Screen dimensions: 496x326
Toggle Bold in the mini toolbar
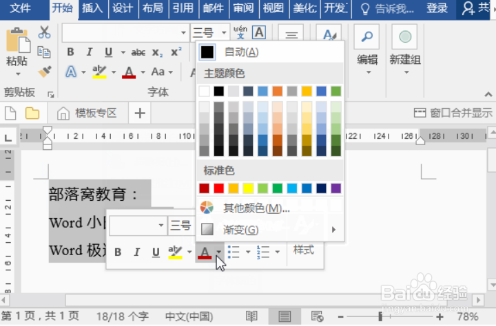(118, 252)
